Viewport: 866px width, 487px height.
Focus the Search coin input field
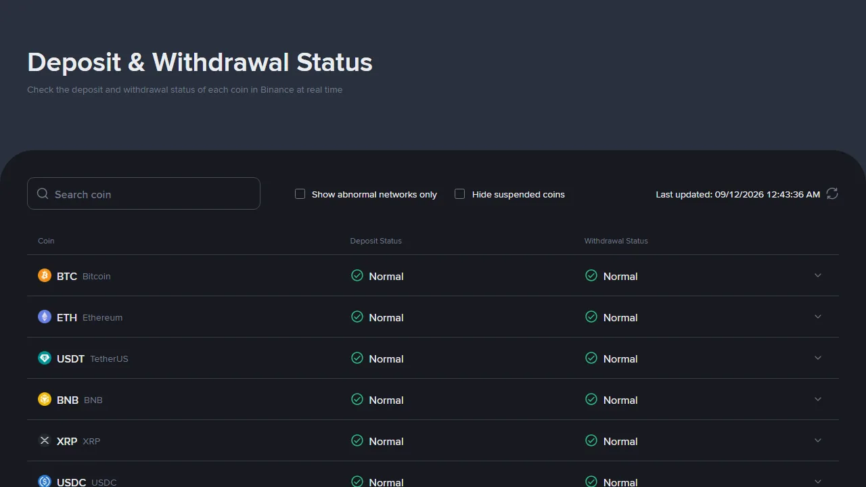pyautogui.click(x=143, y=193)
